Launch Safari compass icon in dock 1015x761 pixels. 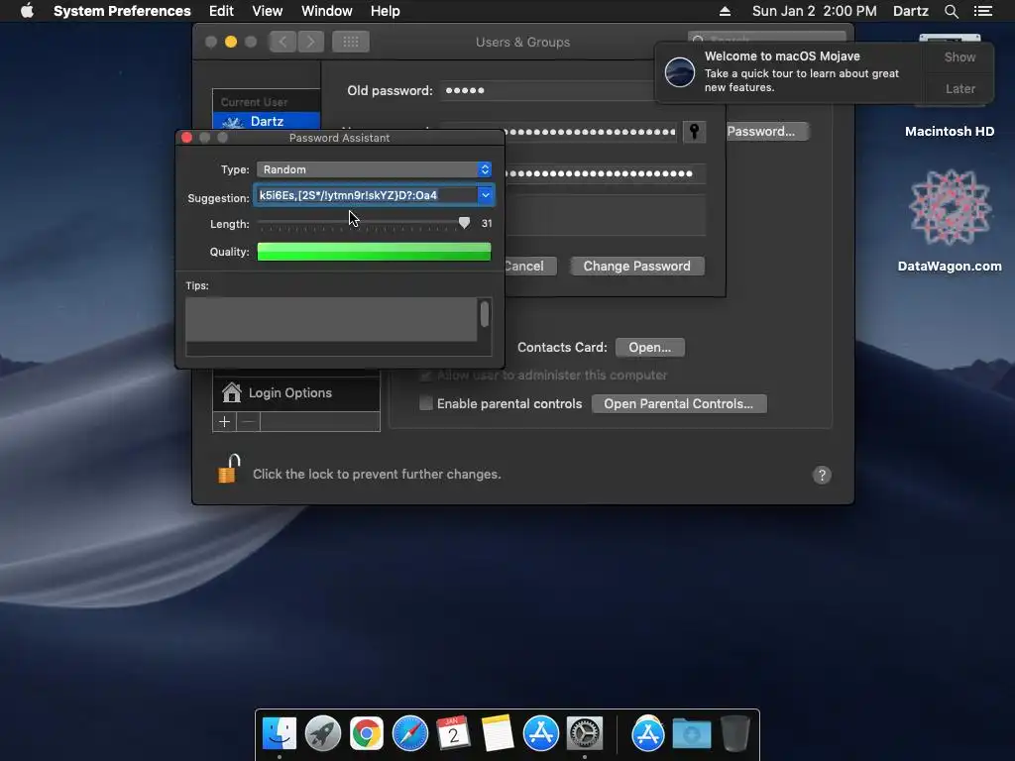pyautogui.click(x=410, y=733)
